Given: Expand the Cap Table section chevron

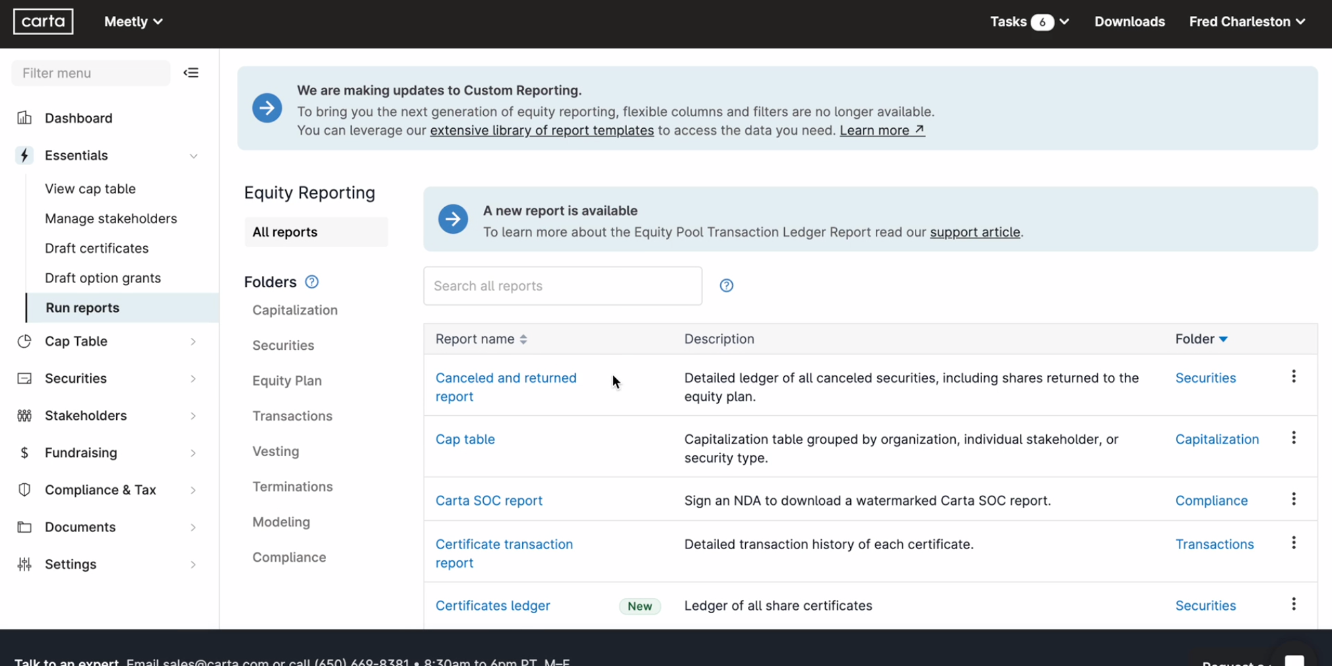Looking at the screenshot, I should 193,341.
